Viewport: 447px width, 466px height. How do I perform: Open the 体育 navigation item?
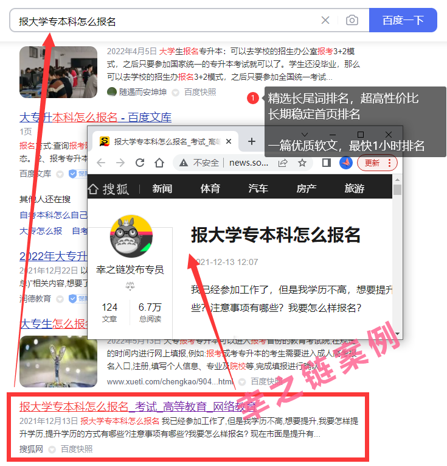click(210, 188)
